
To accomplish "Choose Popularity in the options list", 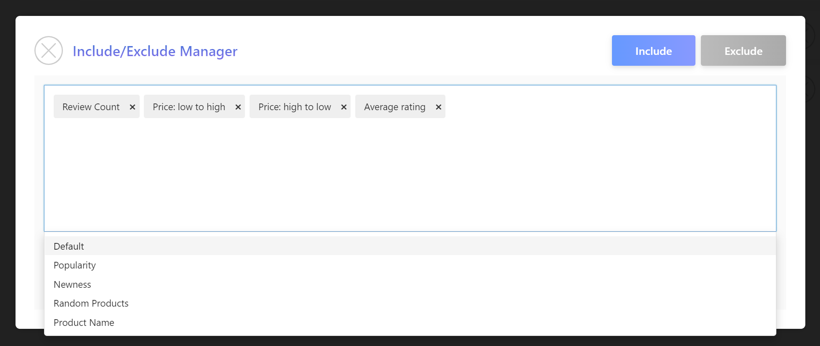I will (75, 265).
